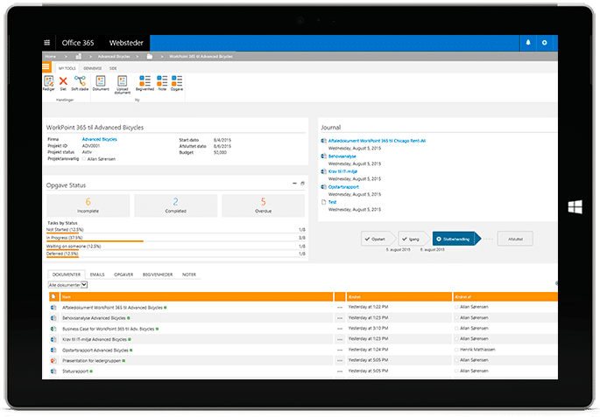600x417 pixels.
Task: Open Aftaledokument WorkPoint 365 til Chicago Rent-All
Action: 377,141
